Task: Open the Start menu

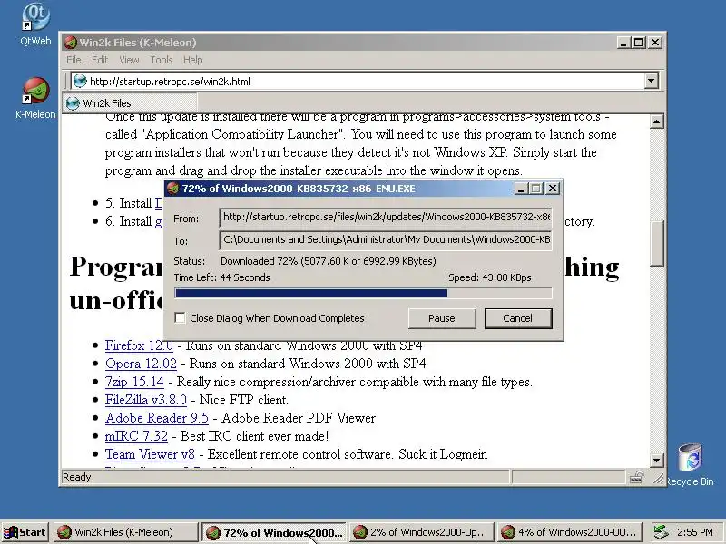Action: pyautogui.click(x=26, y=532)
